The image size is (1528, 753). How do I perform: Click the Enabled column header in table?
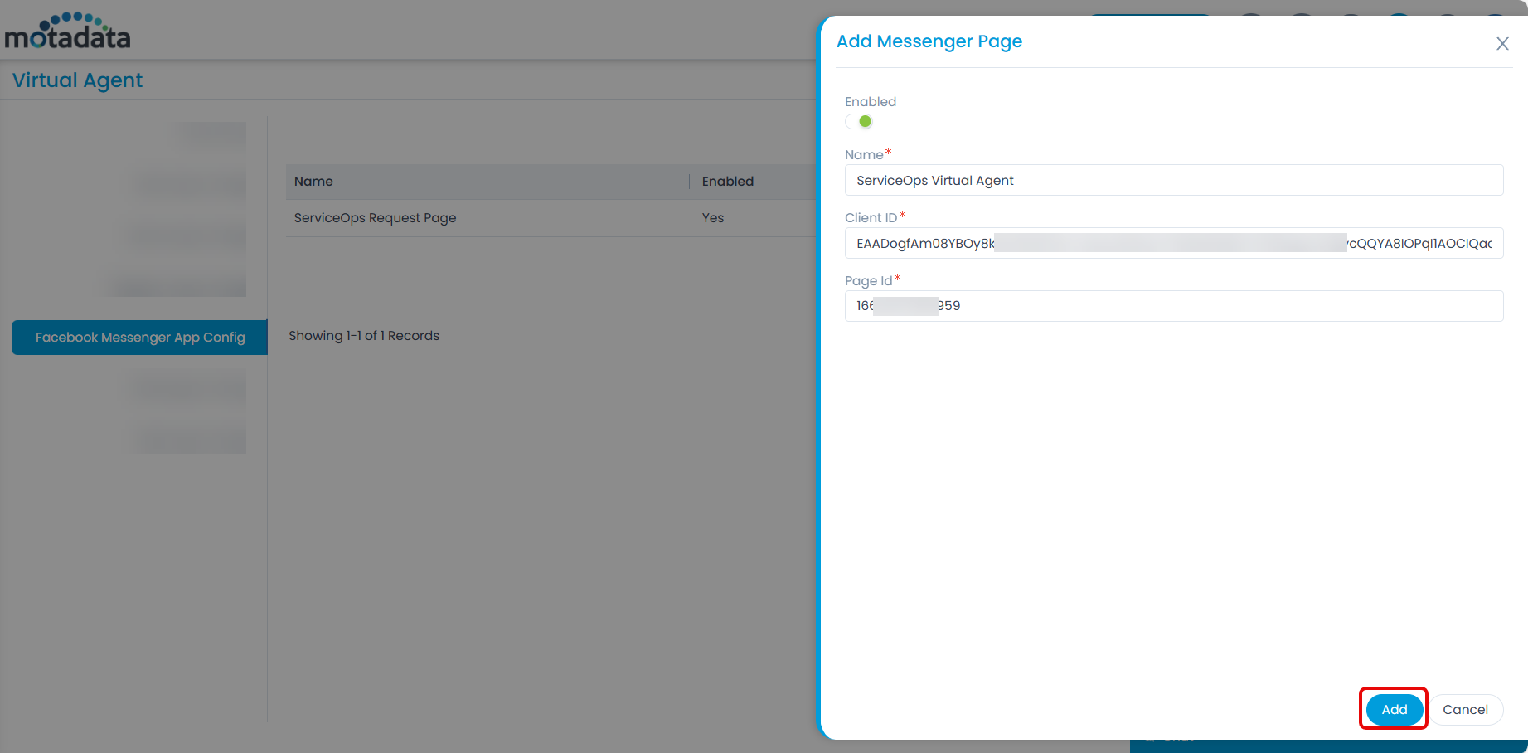tap(727, 182)
